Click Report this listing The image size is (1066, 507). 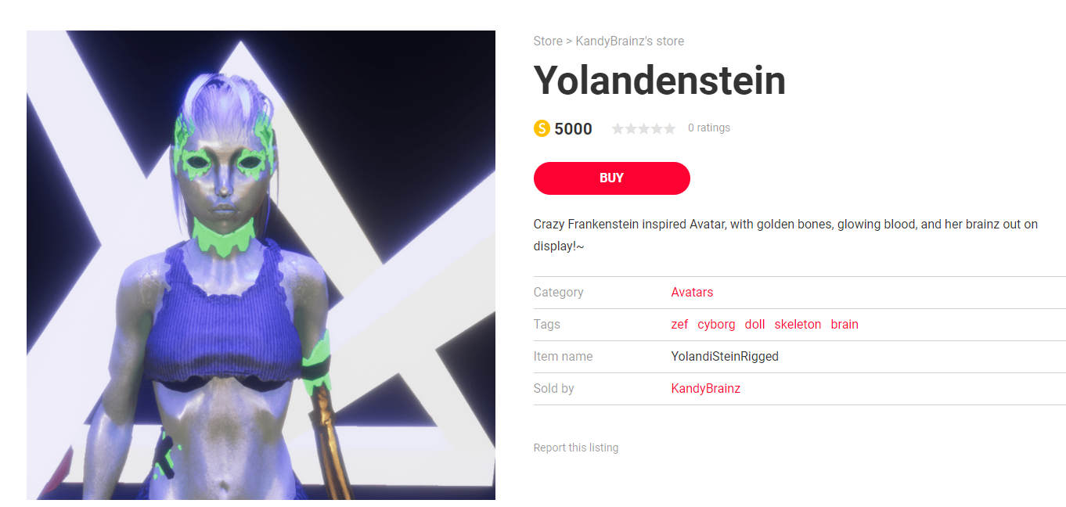point(576,447)
